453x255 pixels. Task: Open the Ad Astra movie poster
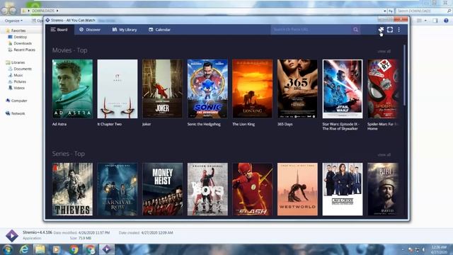[x=72, y=89]
